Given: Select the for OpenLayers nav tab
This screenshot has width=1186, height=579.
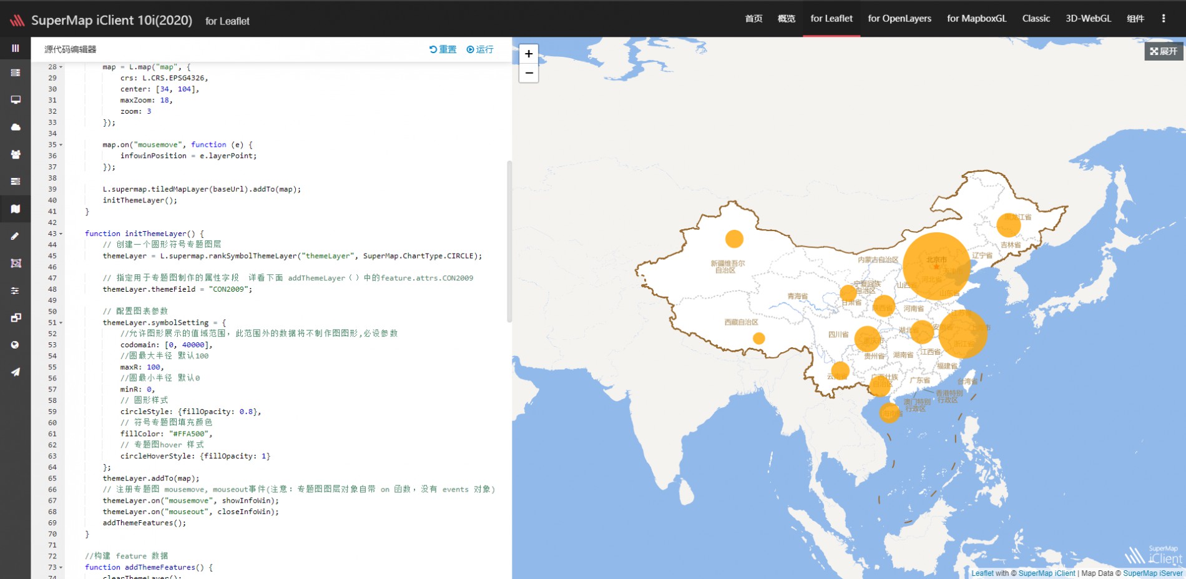Looking at the screenshot, I should click(899, 19).
